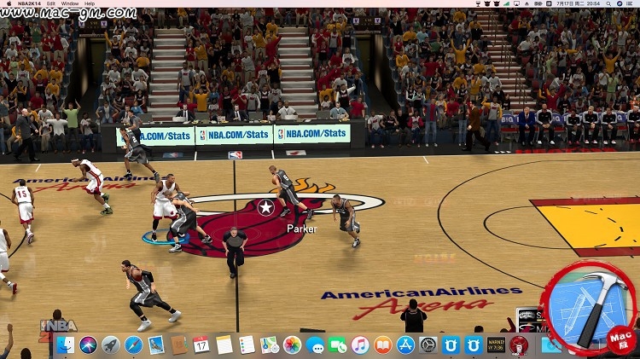Open Calendar icon showing 17
Screen dimensions: 640x359
[201, 345]
